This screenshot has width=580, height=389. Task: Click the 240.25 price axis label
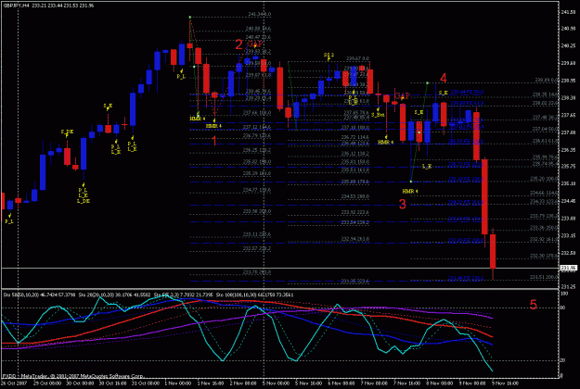[568, 45]
